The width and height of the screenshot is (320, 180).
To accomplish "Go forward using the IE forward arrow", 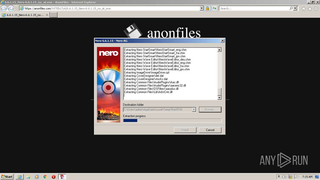I will [11, 8].
